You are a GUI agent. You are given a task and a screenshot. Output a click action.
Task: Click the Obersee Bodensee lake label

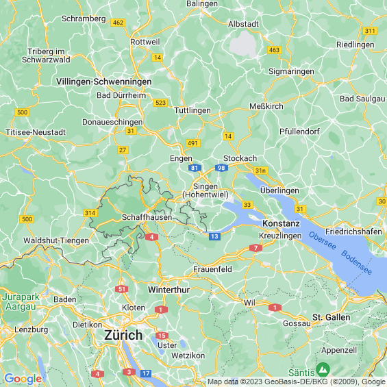pos(340,253)
